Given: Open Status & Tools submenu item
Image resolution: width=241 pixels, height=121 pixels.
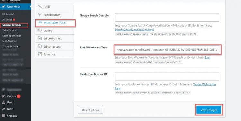Looking at the screenshot, I should click(10, 46).
